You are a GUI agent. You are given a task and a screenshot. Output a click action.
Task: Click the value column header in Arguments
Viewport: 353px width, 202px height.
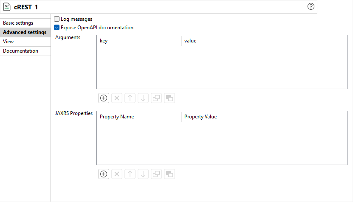[x=264, y=41]
